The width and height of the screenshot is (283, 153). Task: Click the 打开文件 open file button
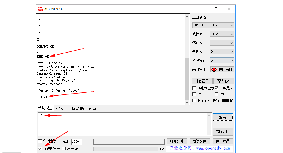tap(177, 141)
